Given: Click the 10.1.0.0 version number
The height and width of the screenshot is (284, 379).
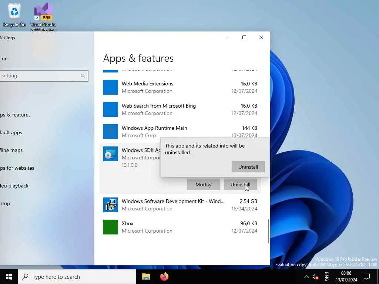Looking at the screenshot, I should coord(130,165).
